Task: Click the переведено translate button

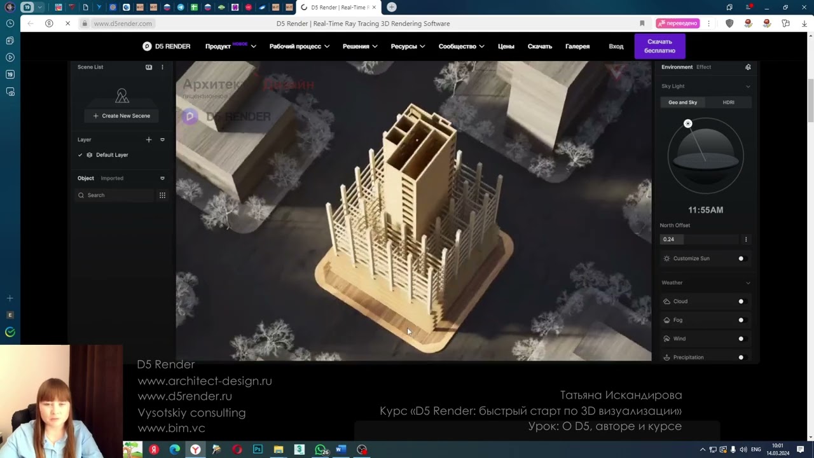Action: click(x=678, y=24)
